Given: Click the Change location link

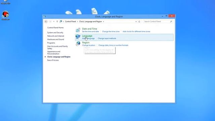Looking at the screenshot, I should click(89, 45).
